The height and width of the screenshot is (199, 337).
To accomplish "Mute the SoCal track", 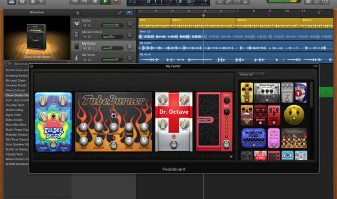I will pyautogui.click(x=84, y=26).
